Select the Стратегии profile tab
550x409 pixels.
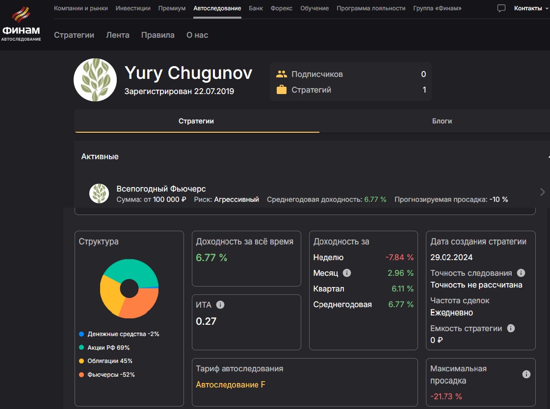[x=196, y=121]
